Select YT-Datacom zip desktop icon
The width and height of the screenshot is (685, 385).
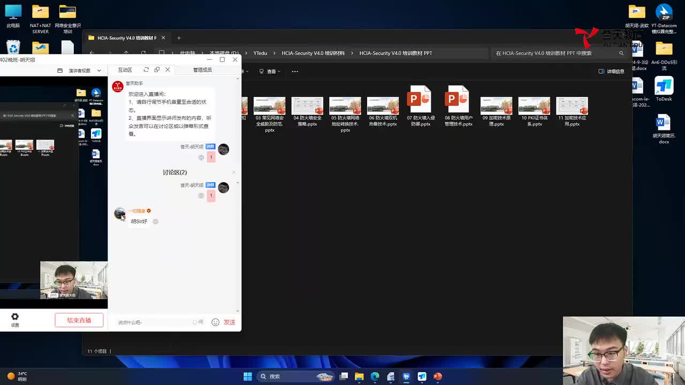(664, 19)
